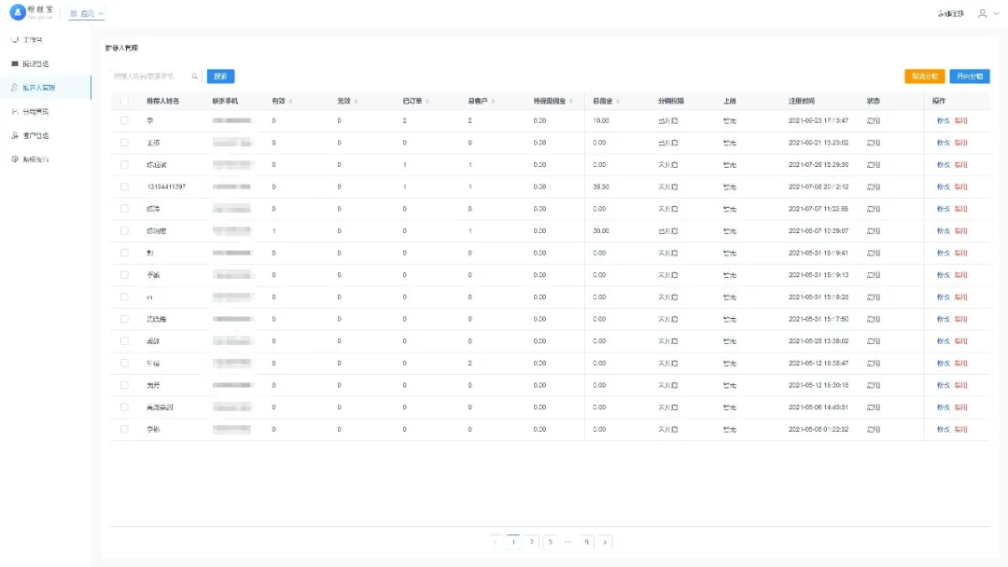Click the orange 取消分销 button

tap(924, 76)
